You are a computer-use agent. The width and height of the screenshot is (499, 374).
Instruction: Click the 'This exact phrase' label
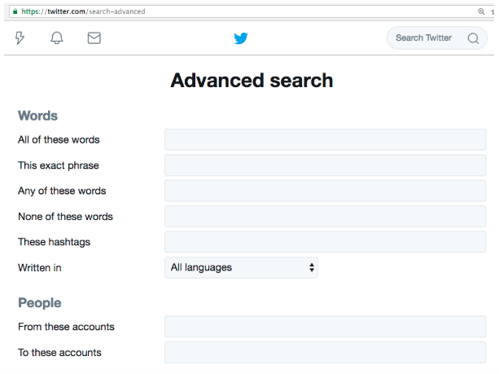click(x=59, y=165)
